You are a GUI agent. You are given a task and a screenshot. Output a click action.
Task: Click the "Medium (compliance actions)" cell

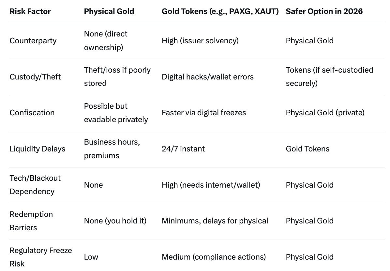[214, 257]
